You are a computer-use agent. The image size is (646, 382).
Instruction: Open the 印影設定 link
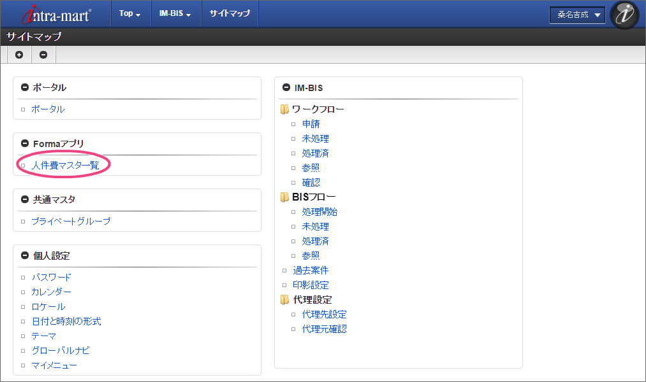311,285
